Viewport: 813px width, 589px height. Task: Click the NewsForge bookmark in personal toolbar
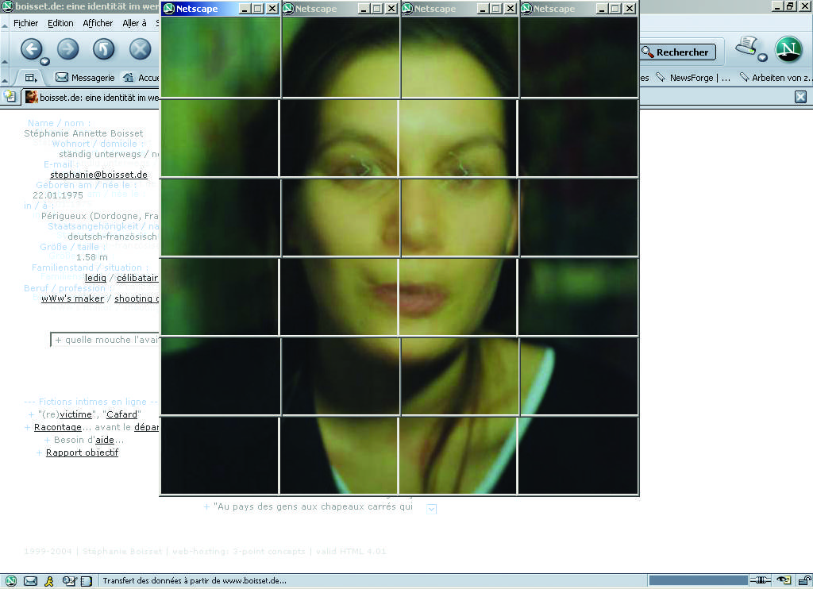tap(692, 78)
